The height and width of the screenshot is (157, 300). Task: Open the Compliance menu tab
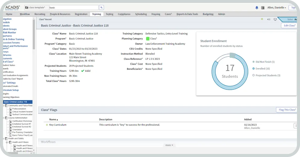(124, 14)
